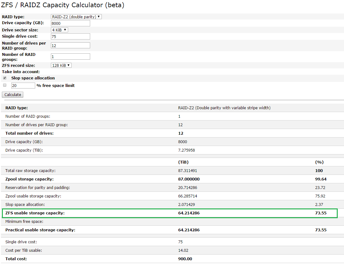Click the Reservation for parity and padding label
Viewport: 344px width, 264px height.
(x=37, y=187)
